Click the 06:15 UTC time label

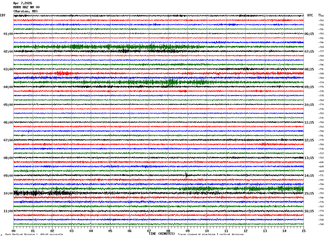tap(309, 34)
